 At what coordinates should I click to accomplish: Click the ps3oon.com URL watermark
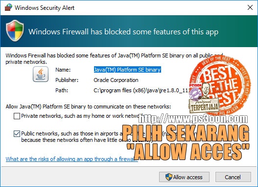[193, 119]
